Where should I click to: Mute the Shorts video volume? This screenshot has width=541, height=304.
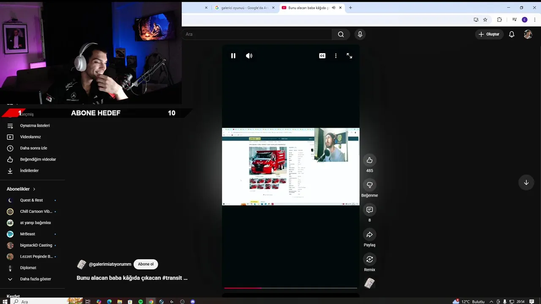click(x=249, y=56)
